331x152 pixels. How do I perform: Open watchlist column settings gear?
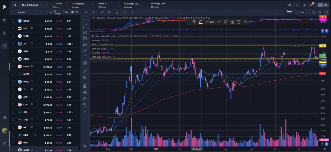pyautogui.click(x=77, y=12)
